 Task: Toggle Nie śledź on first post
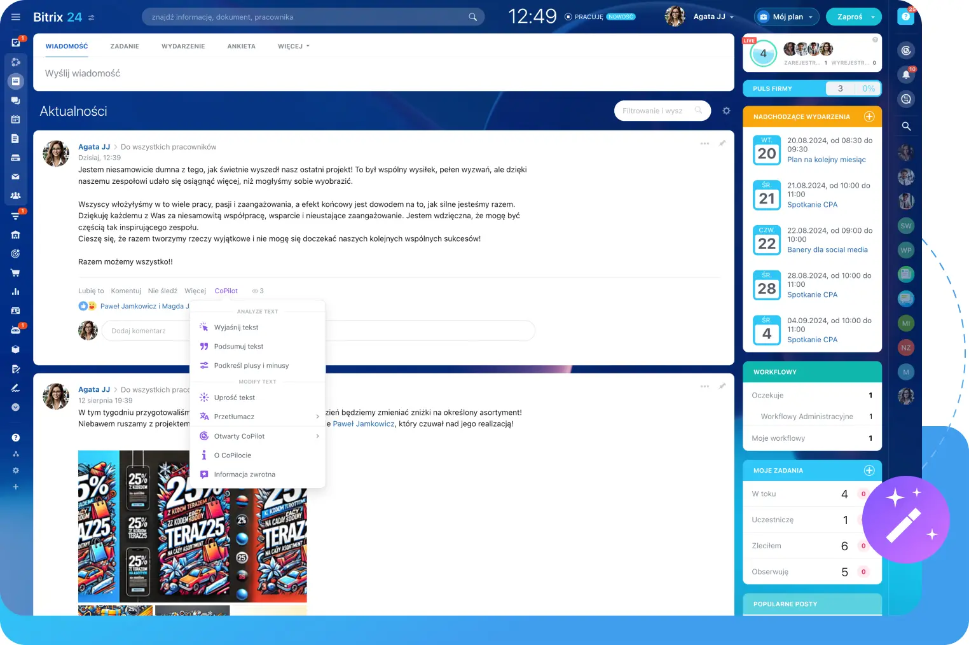162,291
